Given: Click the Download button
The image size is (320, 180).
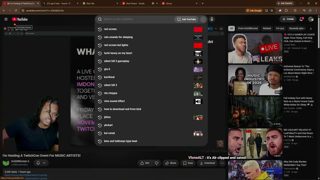Looking at the screenshot, I should [x=207, y=163].
